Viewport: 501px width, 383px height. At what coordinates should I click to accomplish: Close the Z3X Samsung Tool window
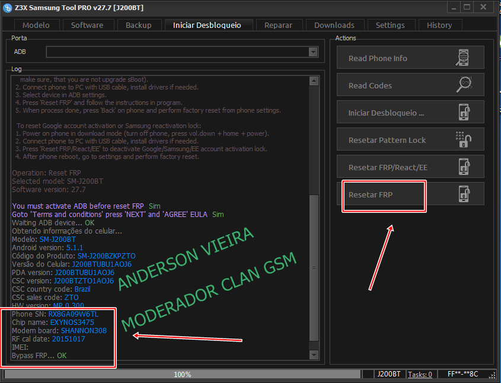tap(483, 8)
